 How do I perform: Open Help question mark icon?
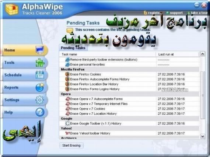40,112
